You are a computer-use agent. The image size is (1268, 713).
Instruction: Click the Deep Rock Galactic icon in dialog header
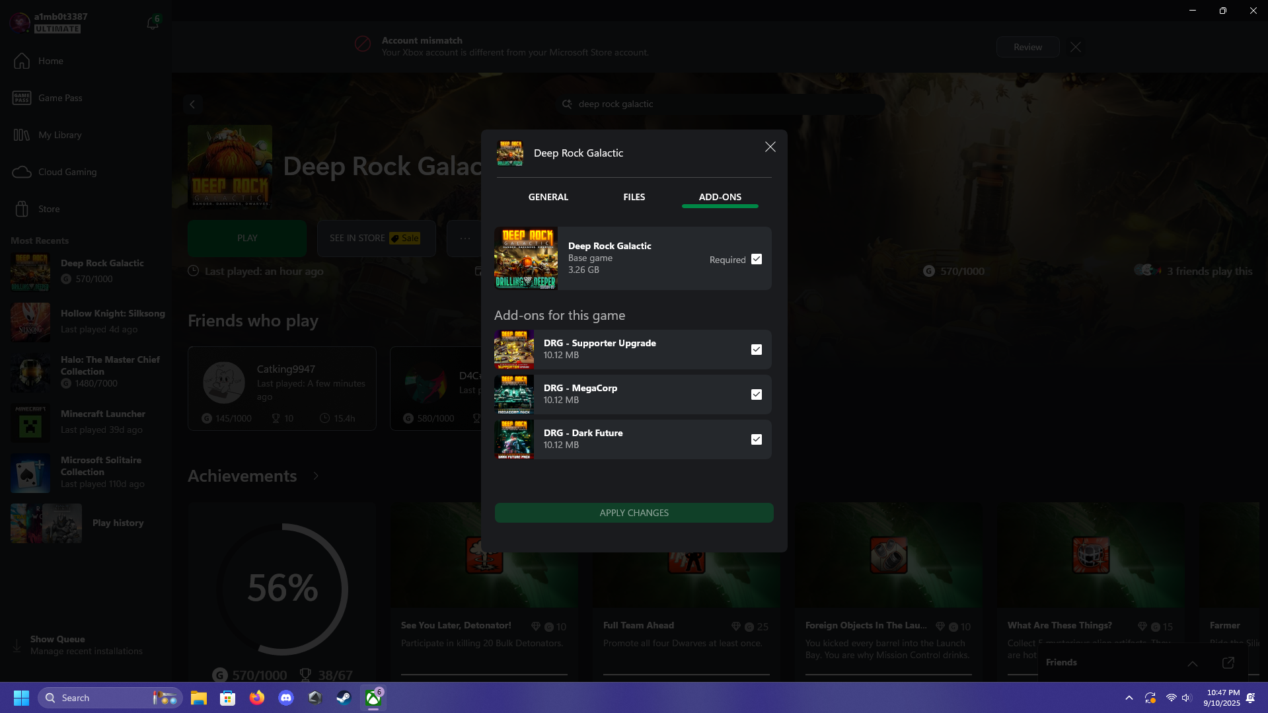pyautogui.click(x=510, y=153)
